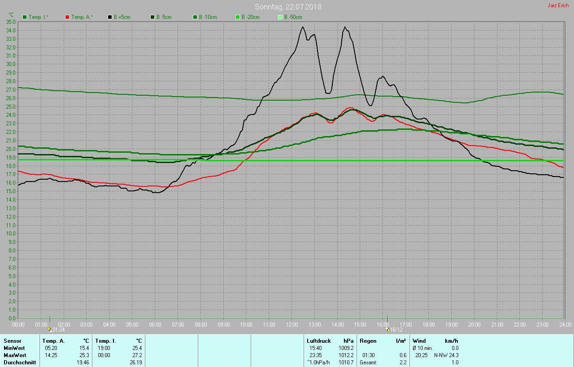Screen dimensions: 574x367
Task: Select the Luftdruck column header
Action: pos(318,341)
